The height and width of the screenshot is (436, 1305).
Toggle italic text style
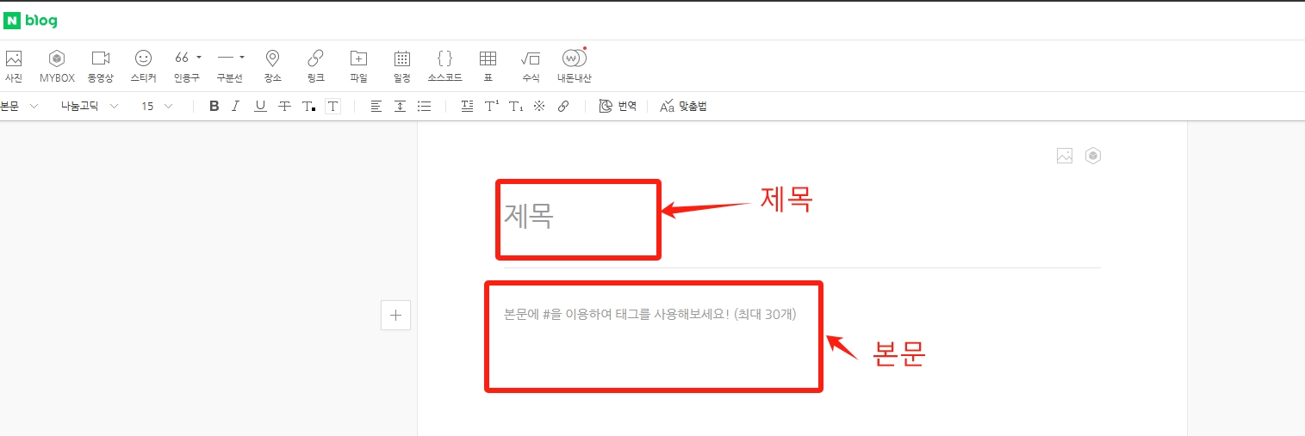pyautogui.click(x=235, y=107)
